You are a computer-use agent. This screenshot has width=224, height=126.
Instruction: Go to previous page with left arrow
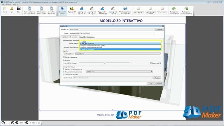point(3,123)
